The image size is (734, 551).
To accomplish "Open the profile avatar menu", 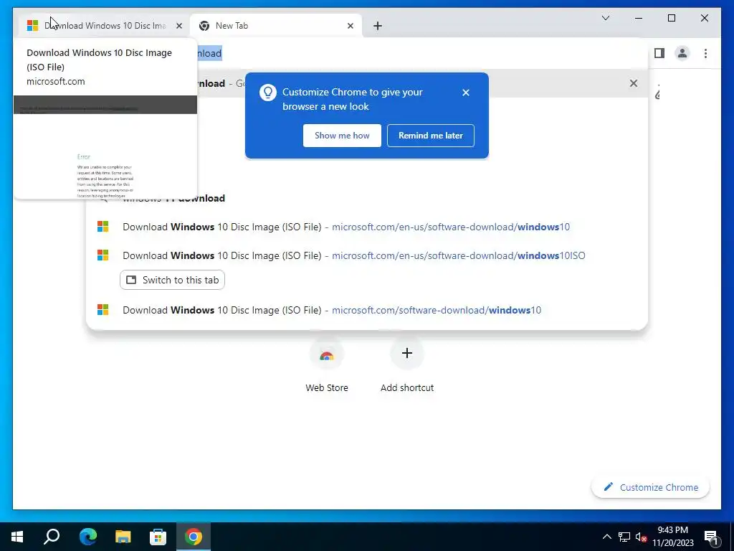I will (x=682, y=53).
